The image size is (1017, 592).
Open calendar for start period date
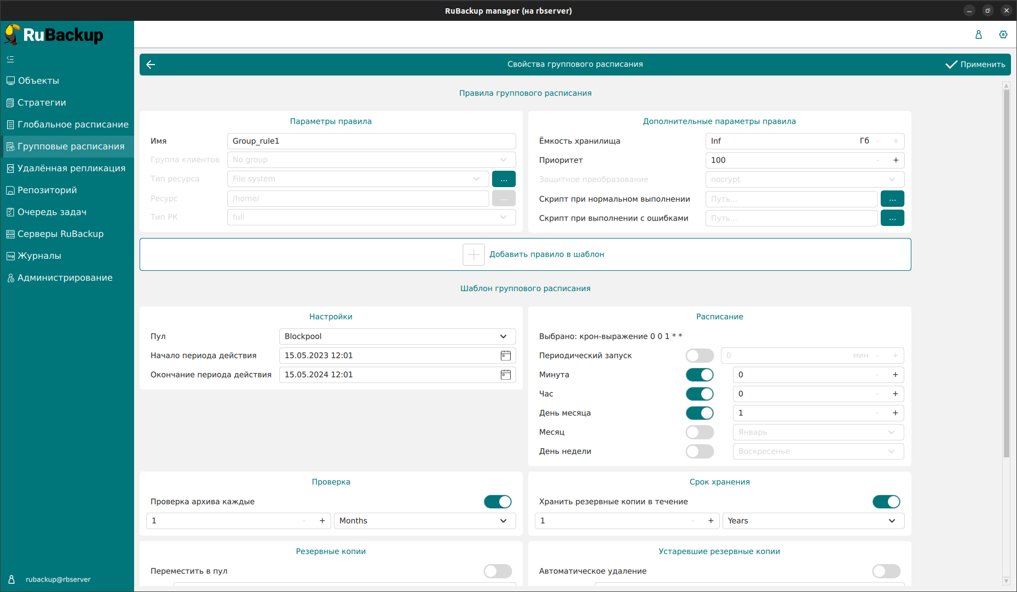(x=505, y=356)
